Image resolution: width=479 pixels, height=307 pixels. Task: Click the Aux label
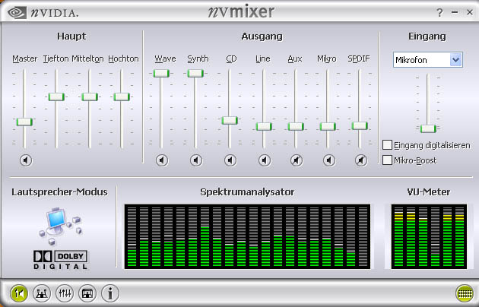[x=295, y=59]
